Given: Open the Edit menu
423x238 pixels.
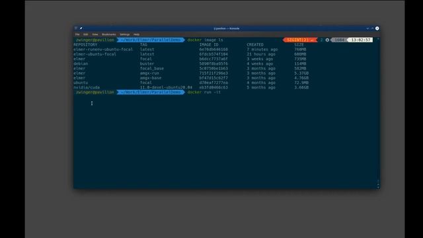Looking at the screenshot, I should click(x=86, y=34).
